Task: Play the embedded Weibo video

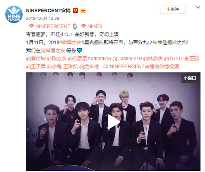Action: coord(113,122)
